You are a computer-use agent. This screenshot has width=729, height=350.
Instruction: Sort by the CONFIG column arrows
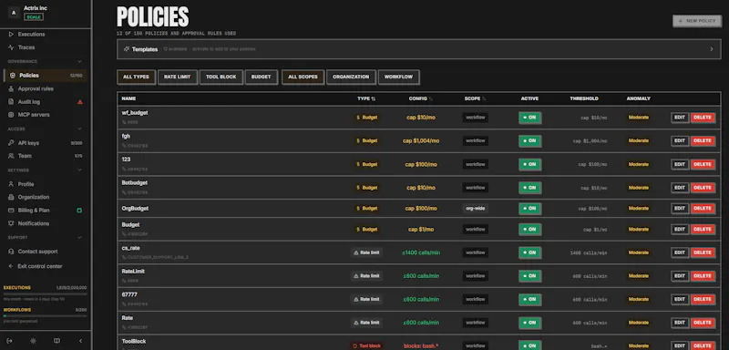(x=430, y=99)
